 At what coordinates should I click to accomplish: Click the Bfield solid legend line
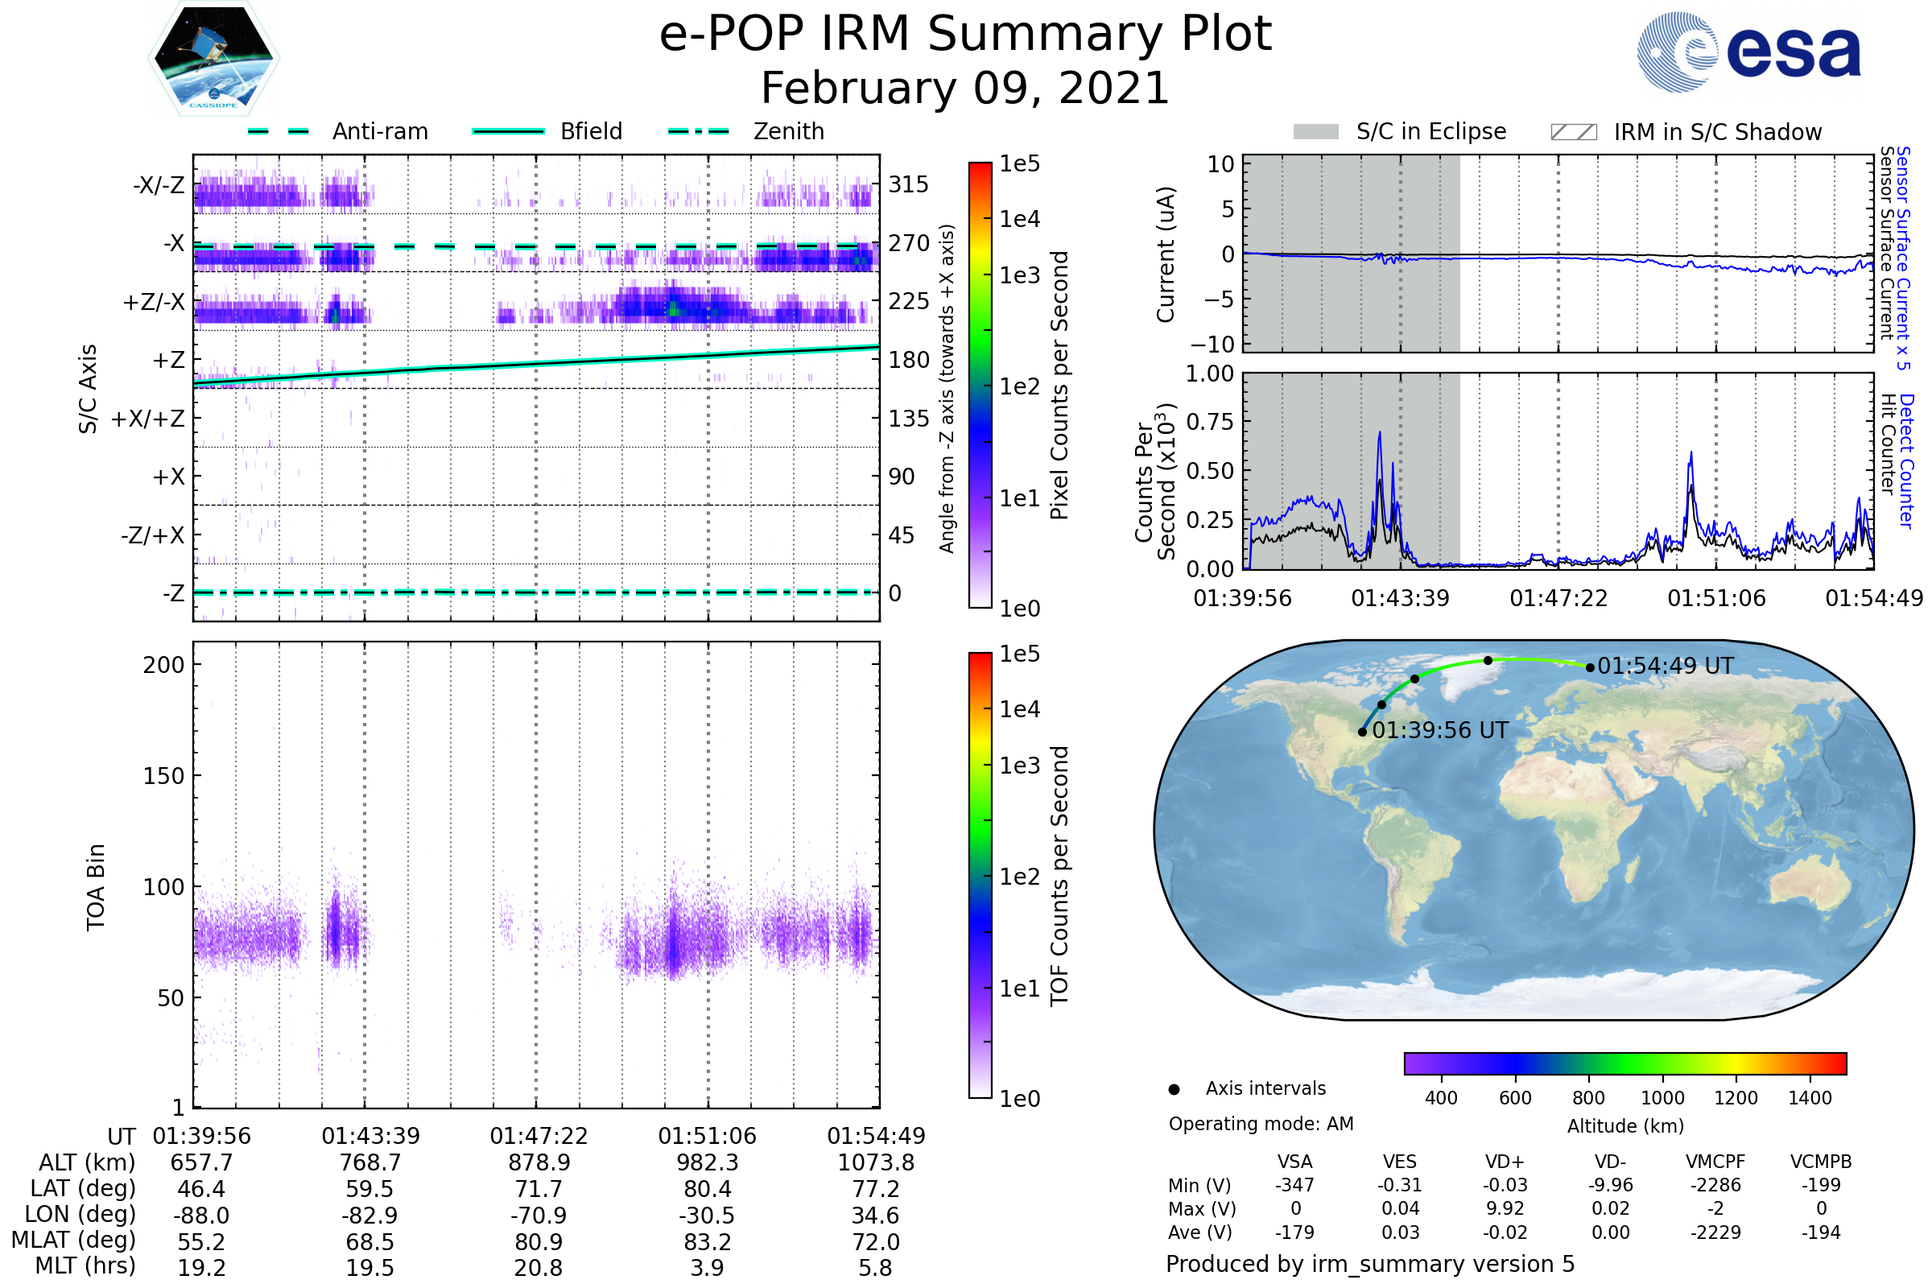coord(508,131)
